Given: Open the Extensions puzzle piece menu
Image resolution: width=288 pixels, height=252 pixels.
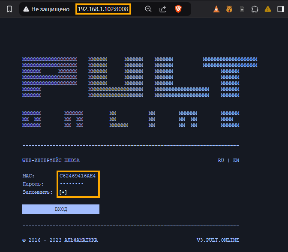Looking at the screenshot, I should click(255, 9).
